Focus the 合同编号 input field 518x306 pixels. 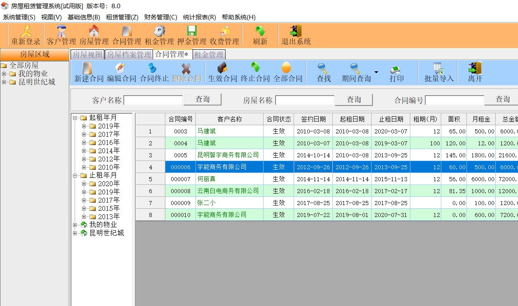point(454,100)
